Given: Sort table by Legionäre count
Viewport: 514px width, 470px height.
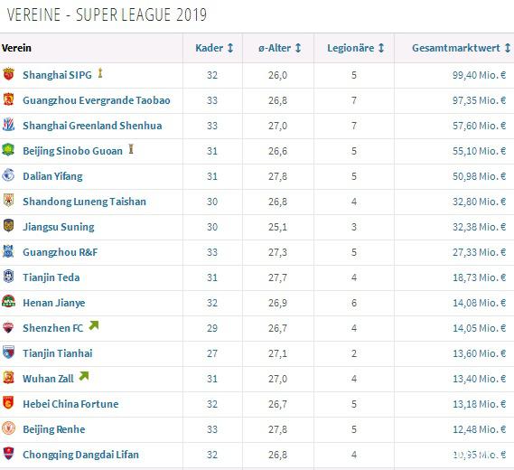Looking at the screenshot, I should tap(356, 48).
